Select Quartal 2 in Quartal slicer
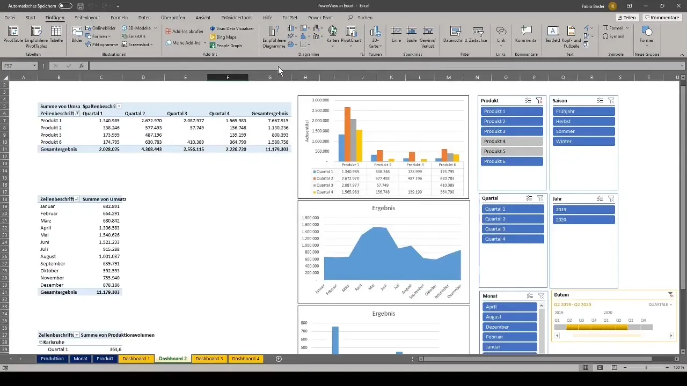This screenshot has width=687, height=386. [513, 219]
